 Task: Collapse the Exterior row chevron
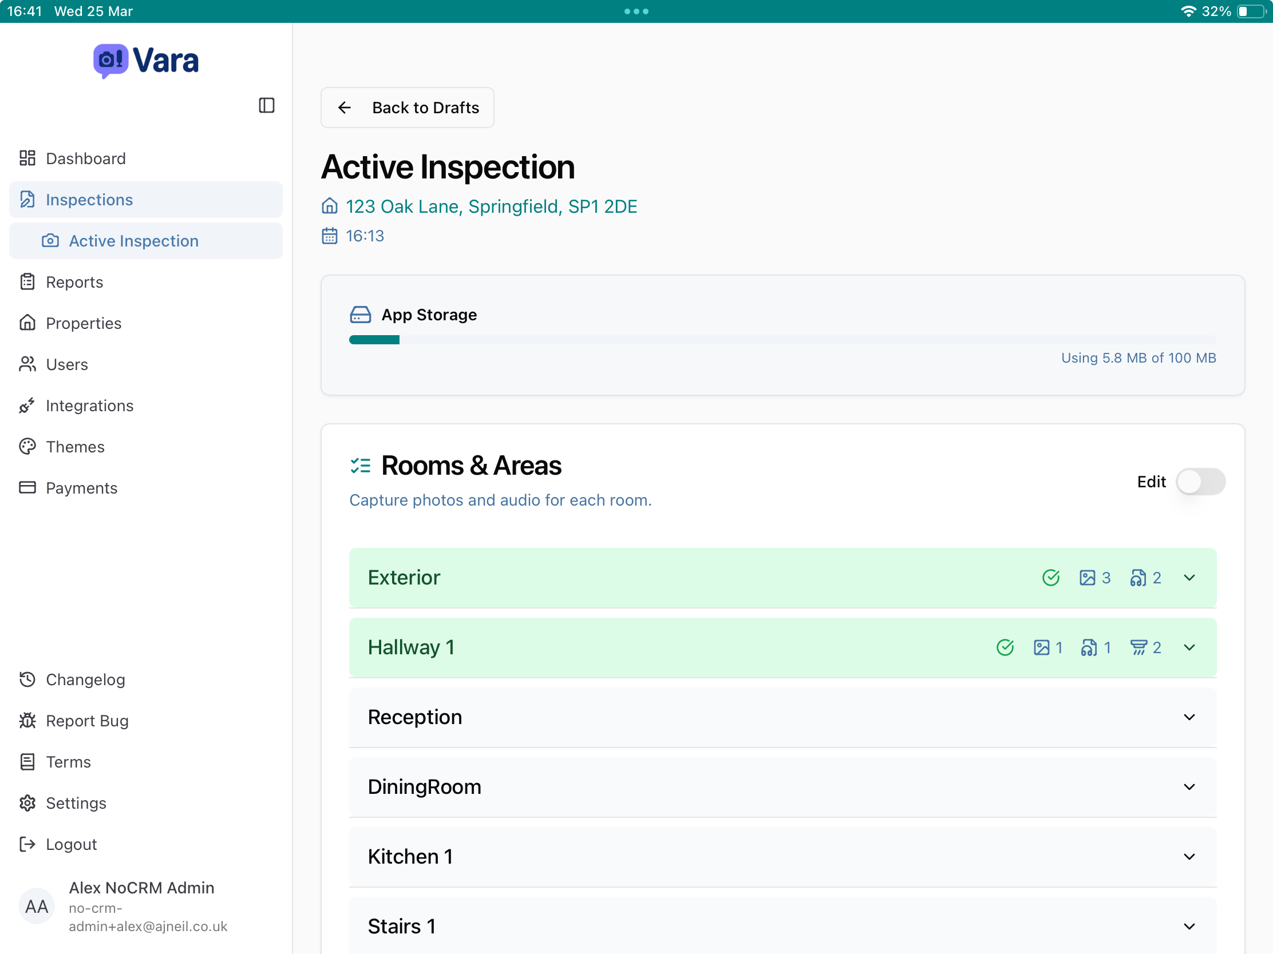1189,577
